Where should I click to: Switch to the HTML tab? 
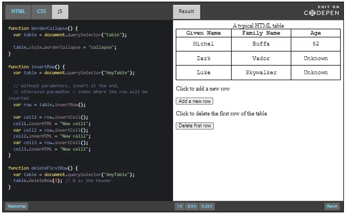(x=18, y=11)
